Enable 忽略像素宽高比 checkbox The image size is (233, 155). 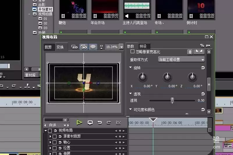click(x=132, y=51)
